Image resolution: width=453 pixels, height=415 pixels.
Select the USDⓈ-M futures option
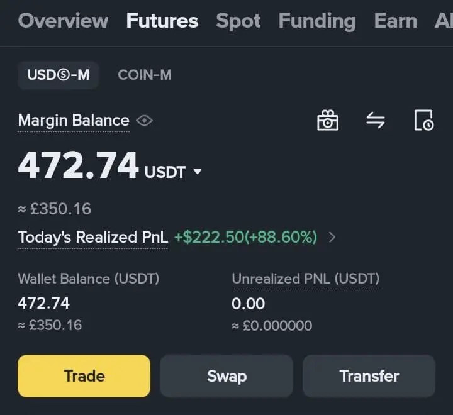pos(59,75)
